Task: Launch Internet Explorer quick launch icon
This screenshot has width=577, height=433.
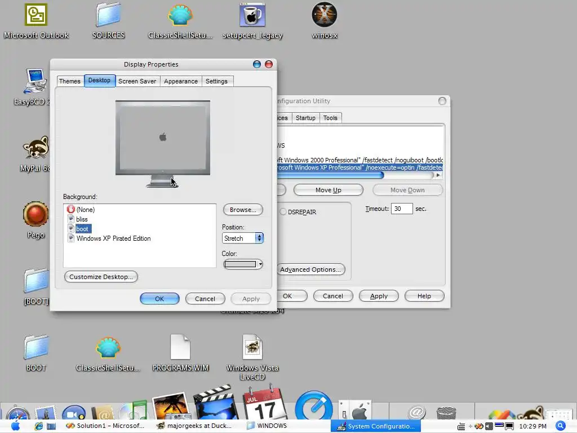Action: tap(39, 426)
